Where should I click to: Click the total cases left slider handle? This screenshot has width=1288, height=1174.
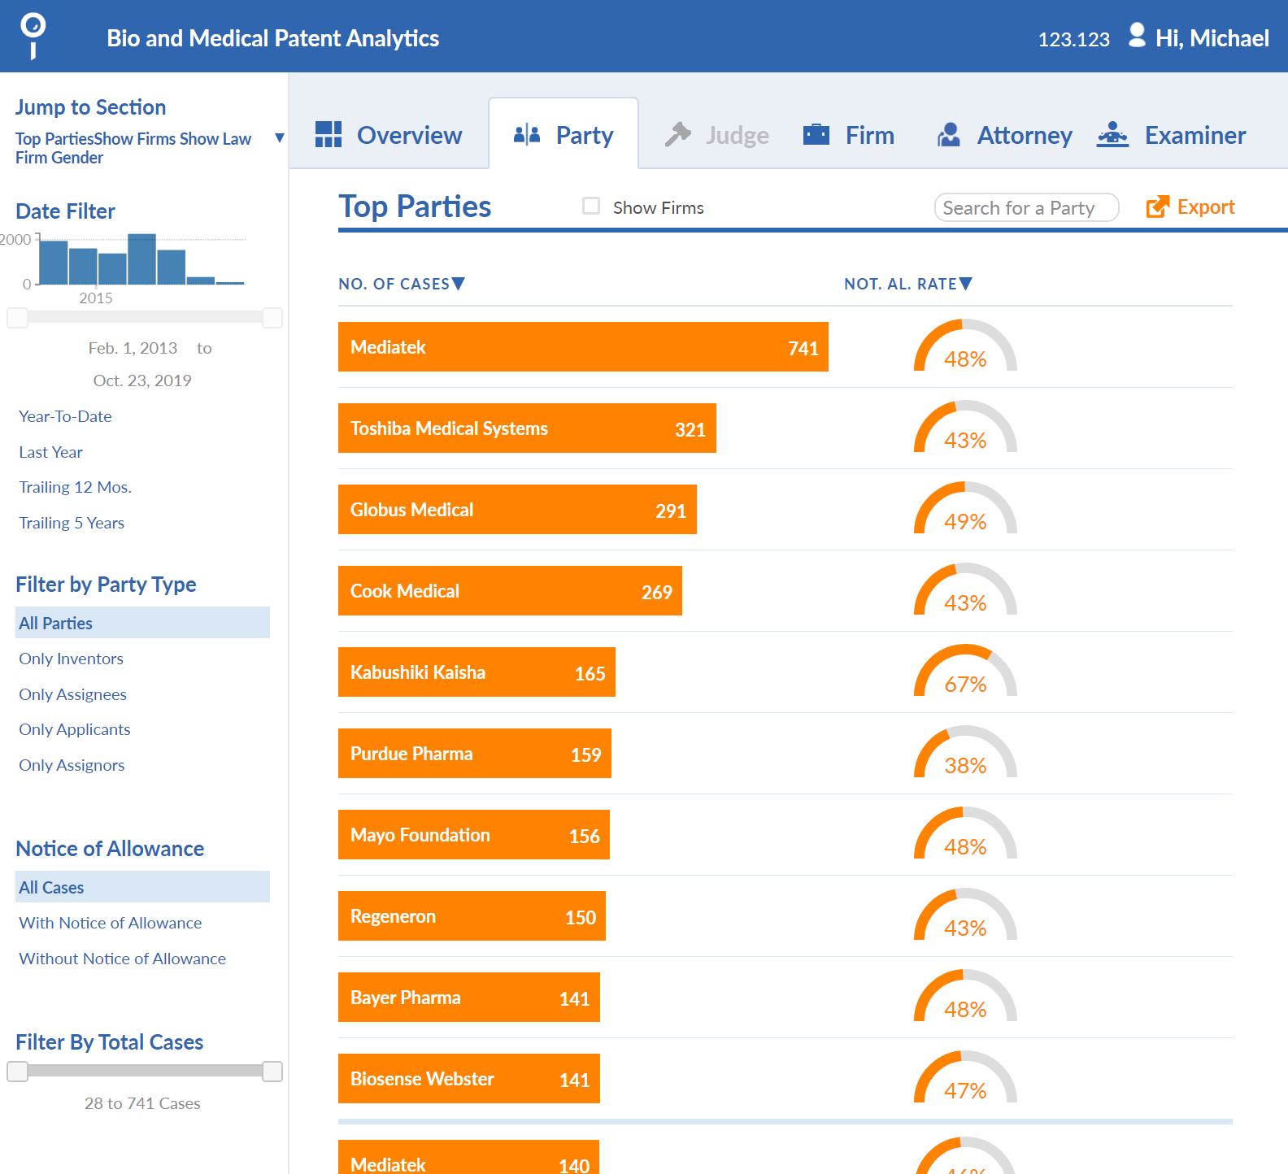[17, 1072]
